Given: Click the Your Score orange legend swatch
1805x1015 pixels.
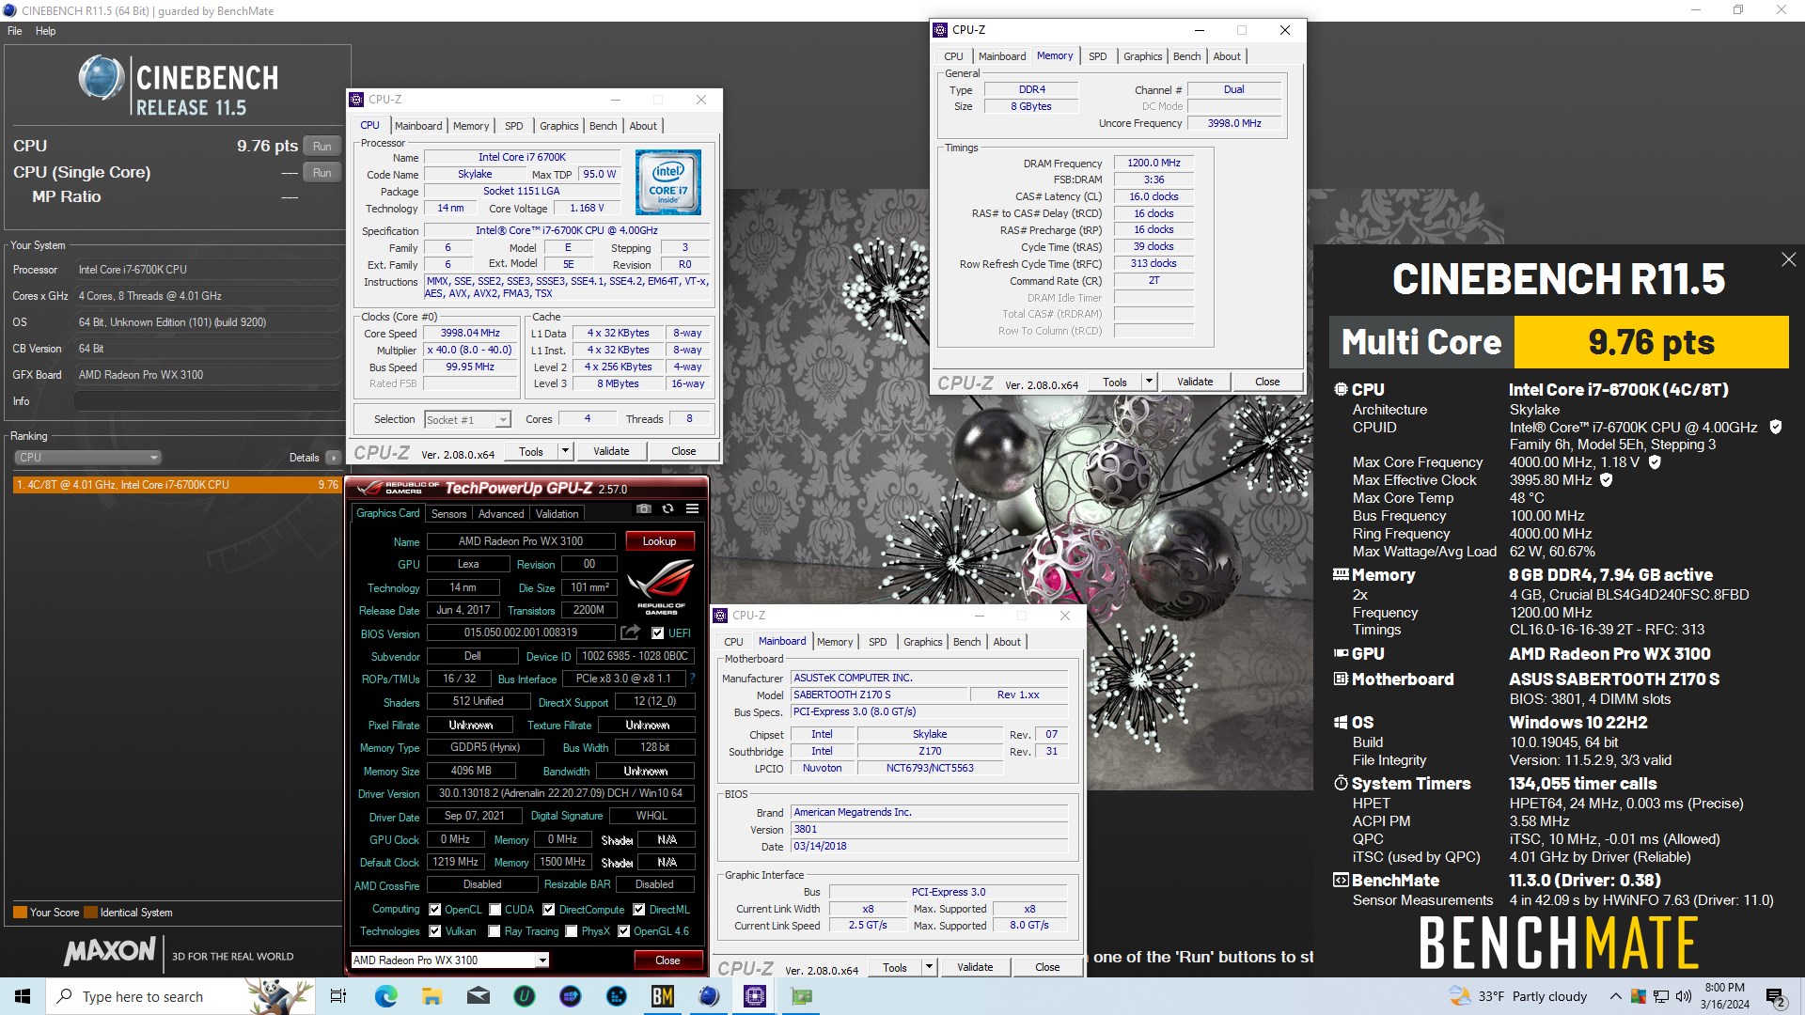Looking at the screenshot, I should click(20, 913).
